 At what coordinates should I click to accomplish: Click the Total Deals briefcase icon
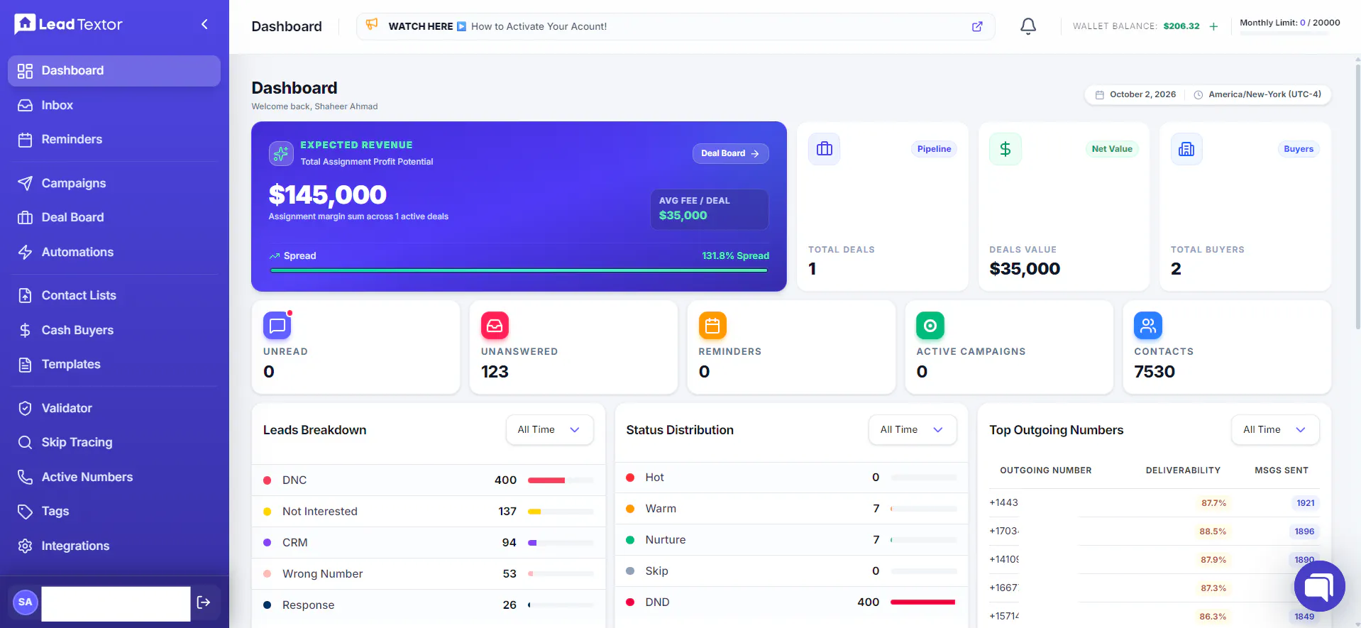tap(824, 149)
